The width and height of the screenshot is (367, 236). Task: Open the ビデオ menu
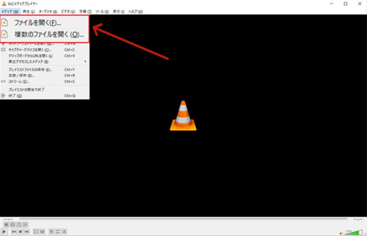pos(68,11)
